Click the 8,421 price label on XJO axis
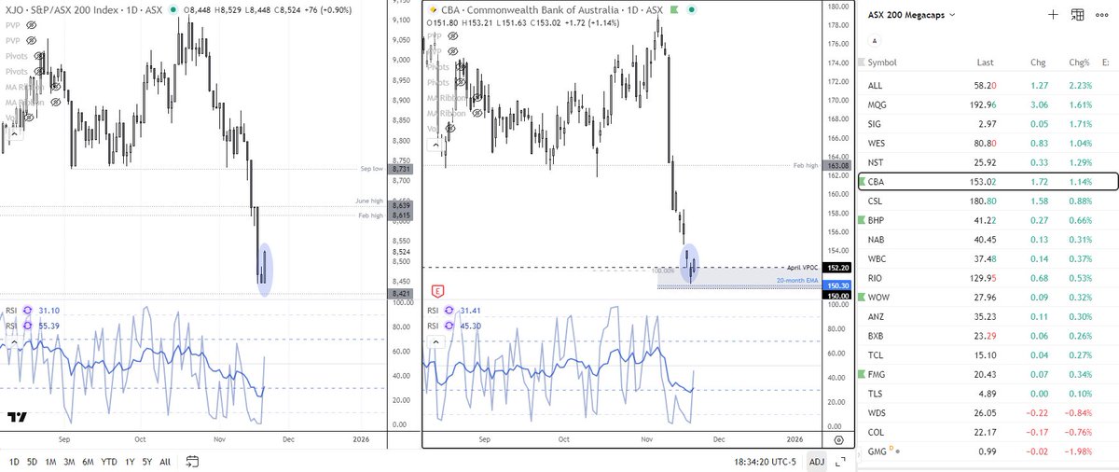 [398, 294]
